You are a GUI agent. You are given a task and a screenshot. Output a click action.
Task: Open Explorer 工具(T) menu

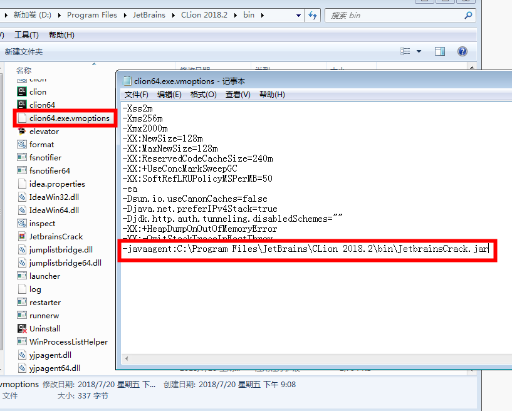pos(27,35)
